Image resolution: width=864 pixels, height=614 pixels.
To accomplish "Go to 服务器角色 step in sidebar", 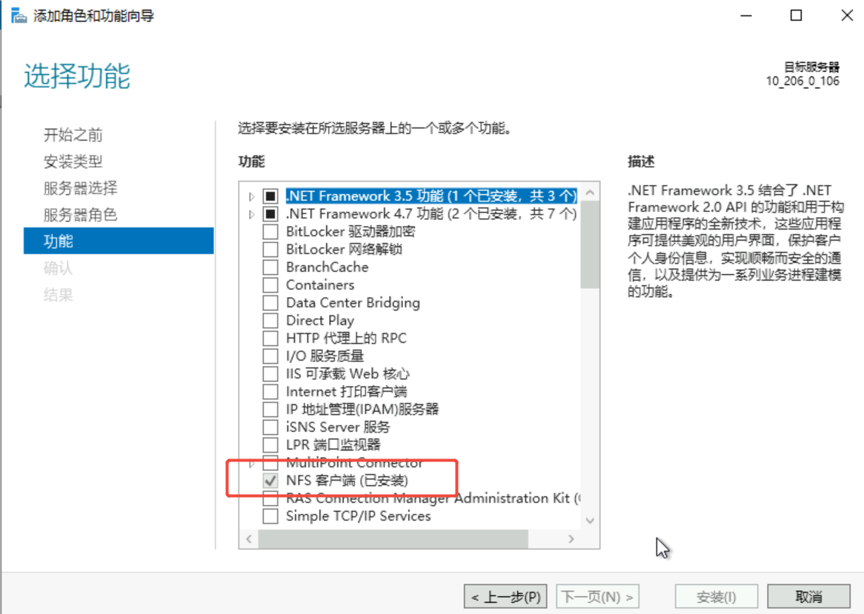I will coord(81,215).
